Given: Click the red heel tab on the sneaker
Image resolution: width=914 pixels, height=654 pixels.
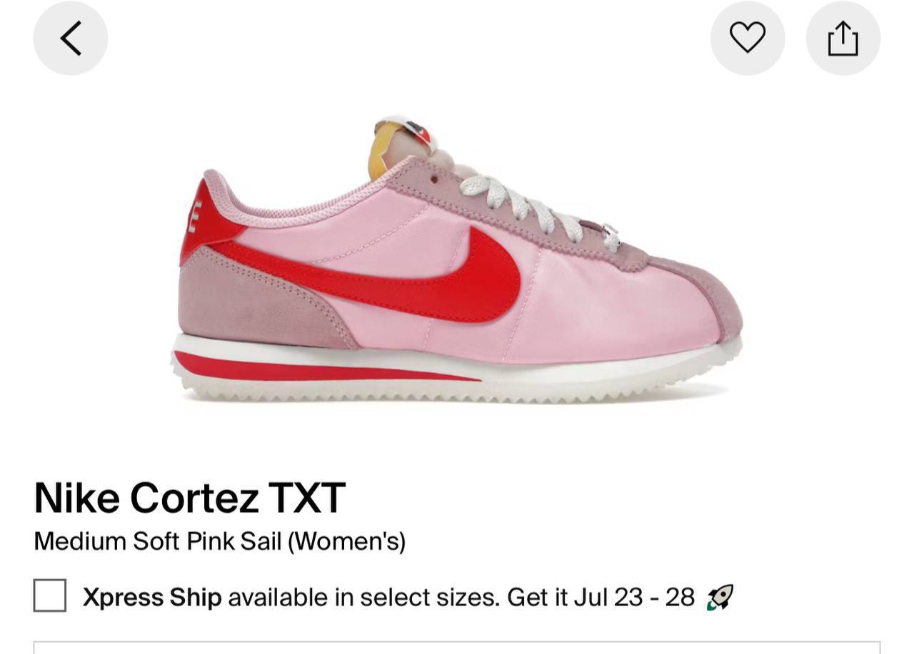Looking at the screenshot, I should click(x=205, y=221).
